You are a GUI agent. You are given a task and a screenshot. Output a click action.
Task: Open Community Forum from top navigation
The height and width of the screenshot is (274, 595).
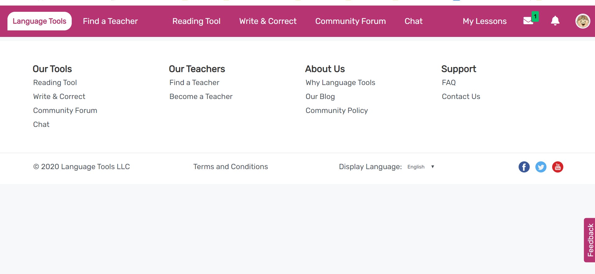tap(350, 21)
